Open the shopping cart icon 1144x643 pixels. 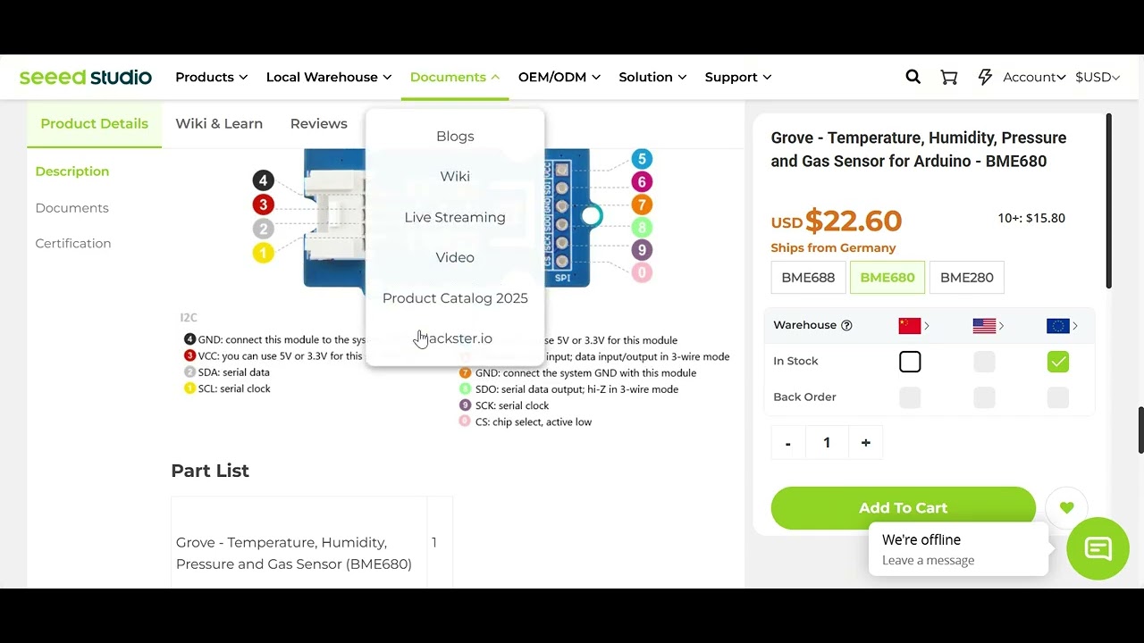click(949, 78)
